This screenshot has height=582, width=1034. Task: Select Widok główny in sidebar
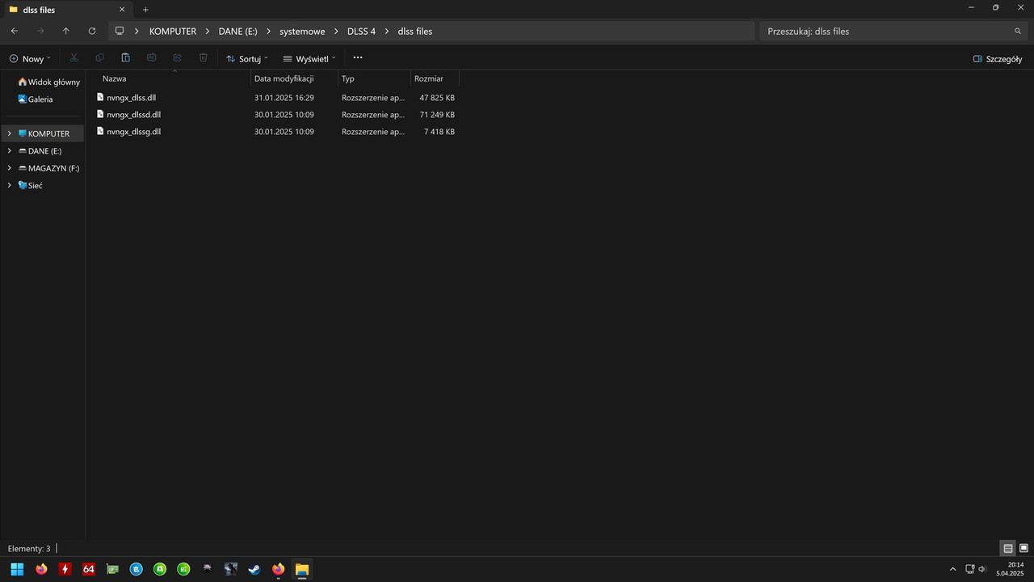point(48,82)
